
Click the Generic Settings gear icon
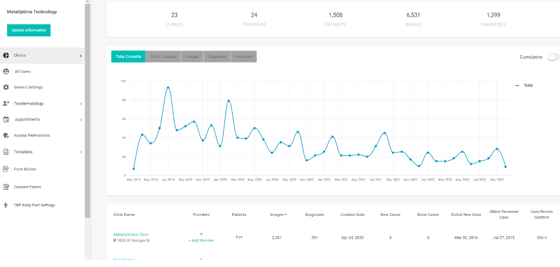pyautogui.click(x=6, y=87)
